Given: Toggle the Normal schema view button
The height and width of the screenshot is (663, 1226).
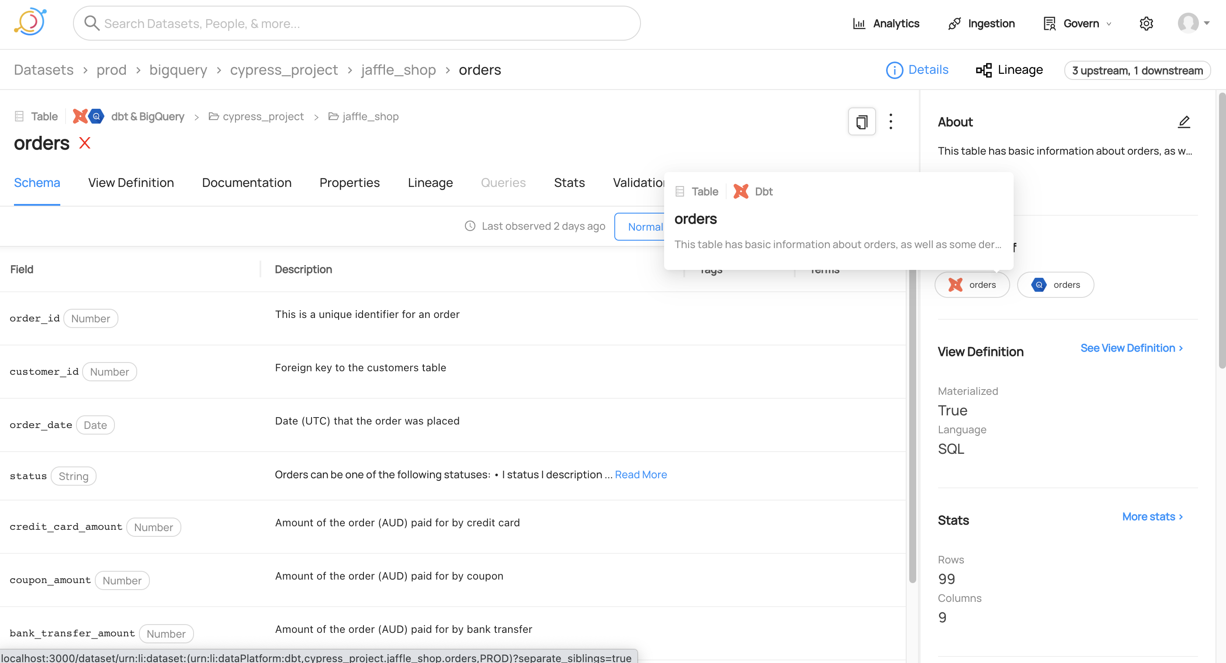Looking at the screenshot, I should coord(640,226).
